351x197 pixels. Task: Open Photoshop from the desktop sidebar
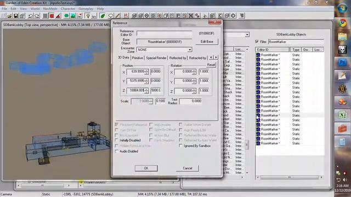(342, 62)
